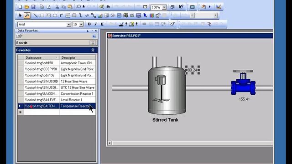
Task: Click the print icon in the top toolbar
Action: pos(42,7)
